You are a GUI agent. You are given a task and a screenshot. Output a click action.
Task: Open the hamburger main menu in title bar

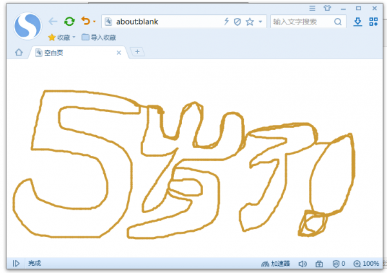point(313,8)
